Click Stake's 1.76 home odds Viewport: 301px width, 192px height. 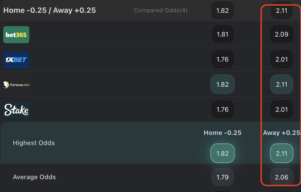click(x=222, y=109)
